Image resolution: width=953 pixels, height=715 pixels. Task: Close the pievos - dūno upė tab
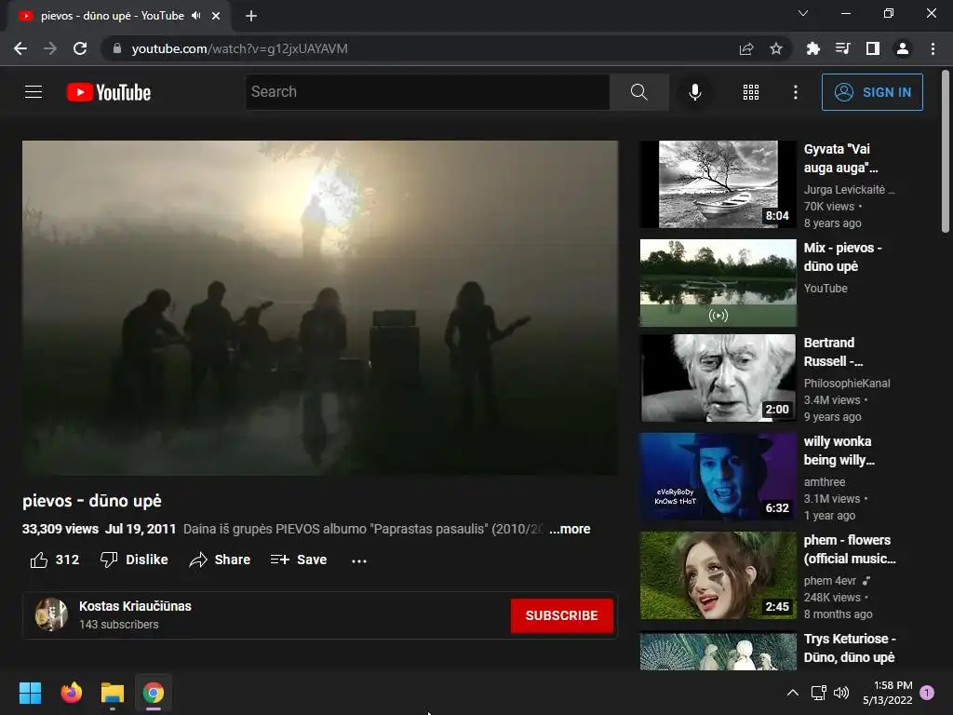click(x=216, y=16)
